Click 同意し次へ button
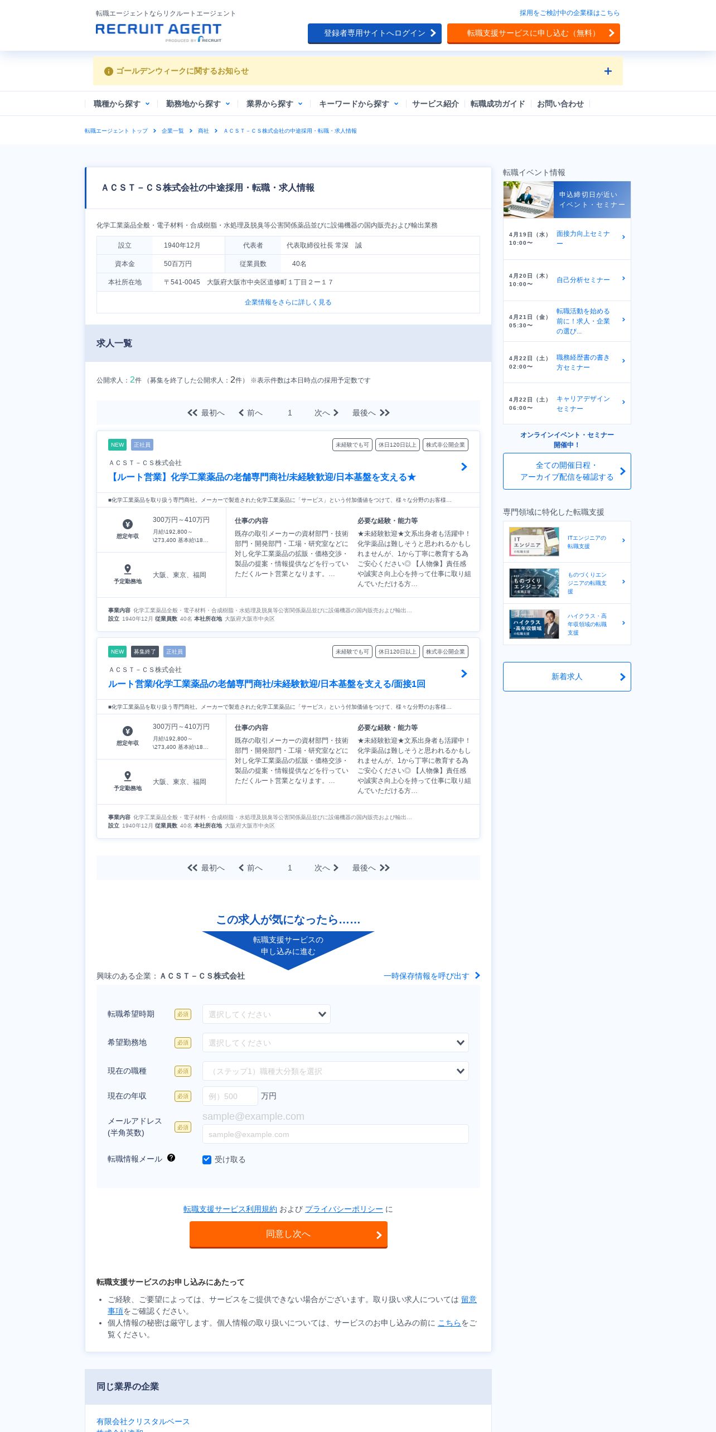The width and height of the screenshot is (716, 1432). tap(288, 1235)
